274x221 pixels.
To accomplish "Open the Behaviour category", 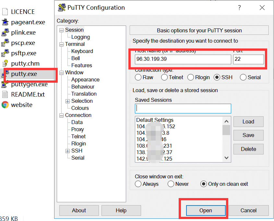I will 83,87.
